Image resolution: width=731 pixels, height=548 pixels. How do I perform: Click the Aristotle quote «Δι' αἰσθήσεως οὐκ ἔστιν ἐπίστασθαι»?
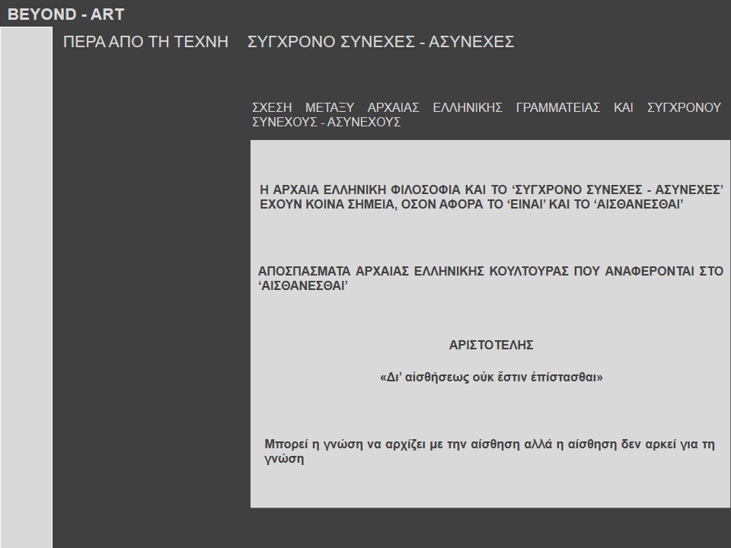490,377
